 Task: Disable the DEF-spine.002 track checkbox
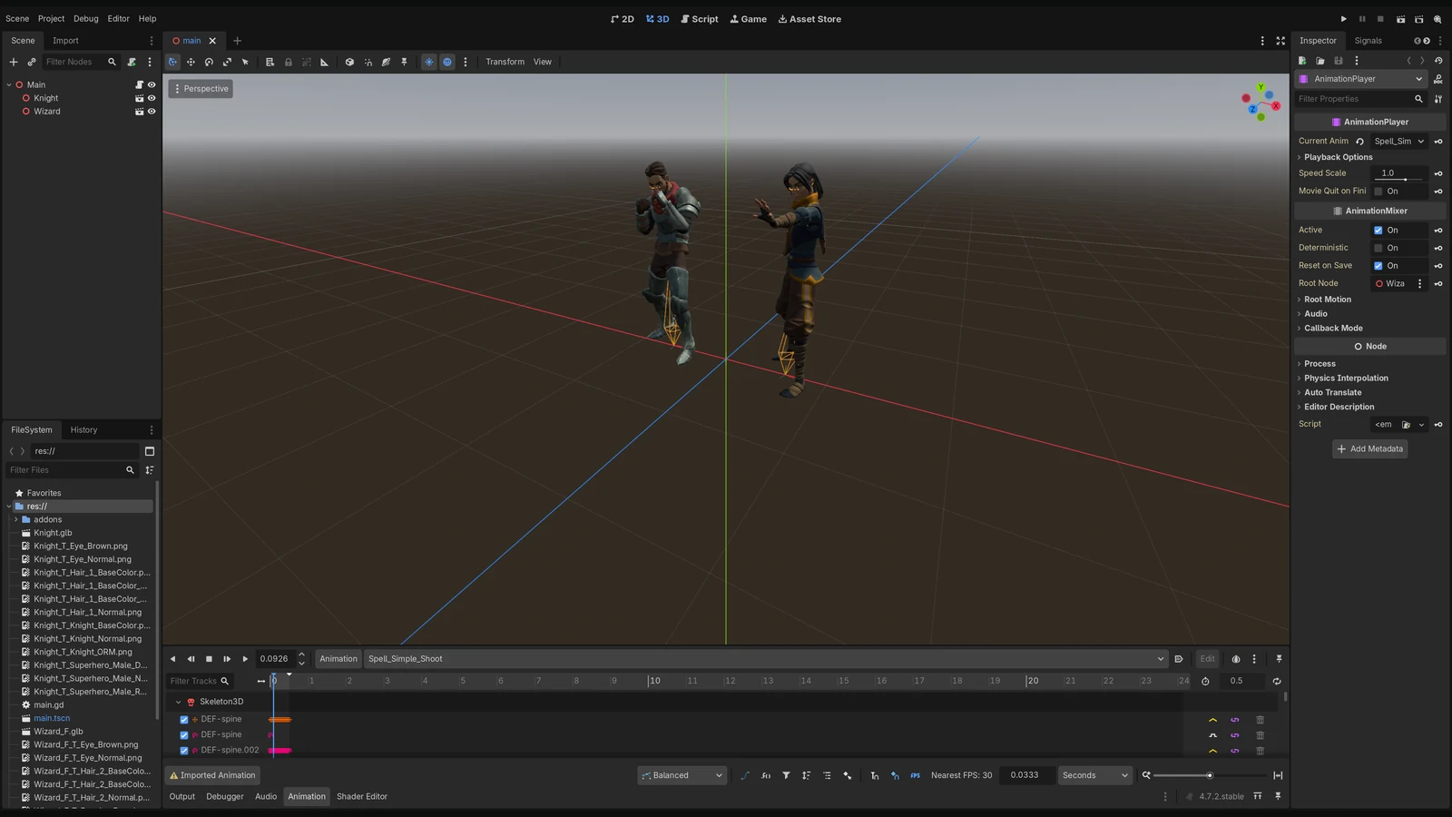[184, 751]
